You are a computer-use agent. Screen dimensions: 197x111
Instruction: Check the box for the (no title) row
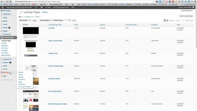[20, 28]
